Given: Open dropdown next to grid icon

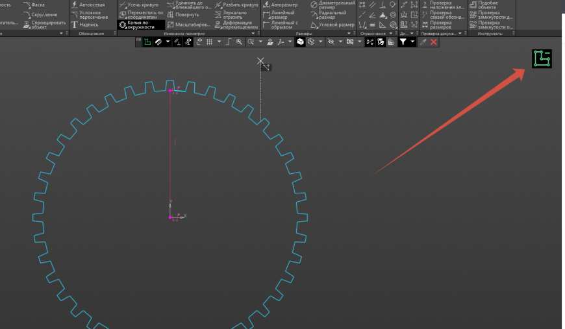Looking at the screenshot, I should click(x=219, y=42).
